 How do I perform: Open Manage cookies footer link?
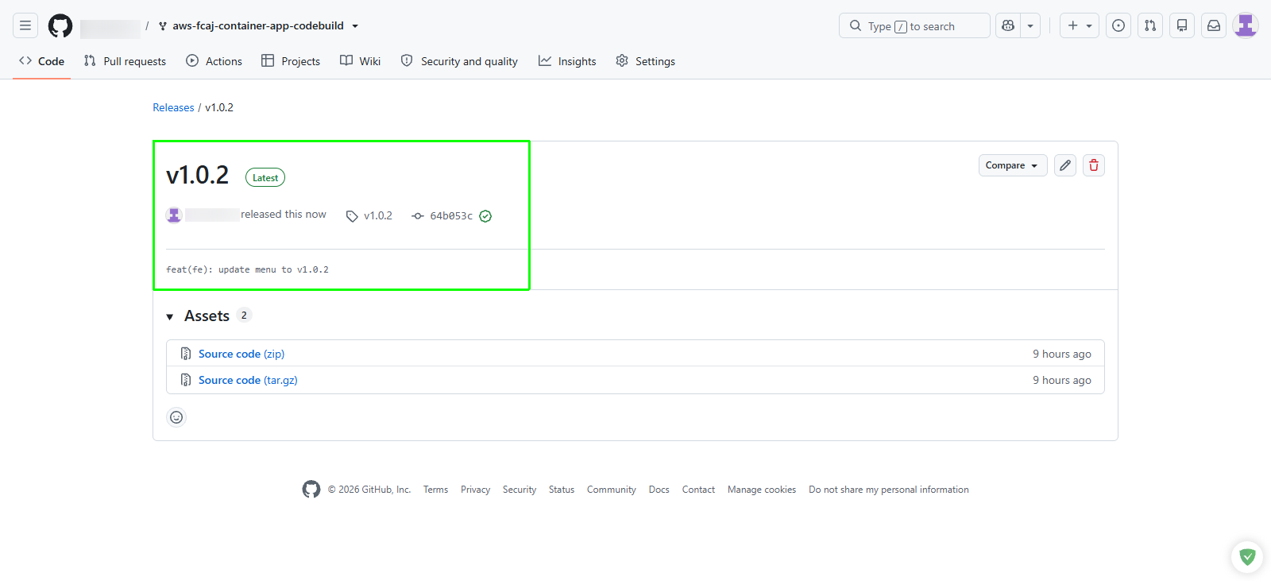762,490
